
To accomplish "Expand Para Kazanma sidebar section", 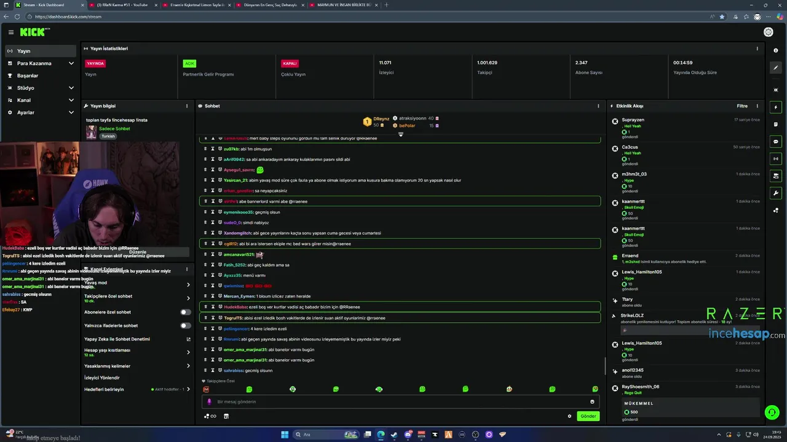I will tap(71, 63).
